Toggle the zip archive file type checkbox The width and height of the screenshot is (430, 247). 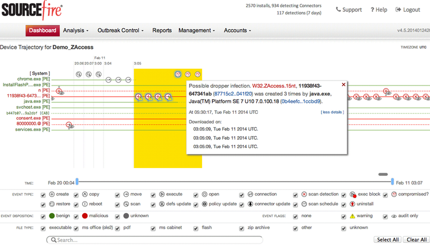coord(242,228)
